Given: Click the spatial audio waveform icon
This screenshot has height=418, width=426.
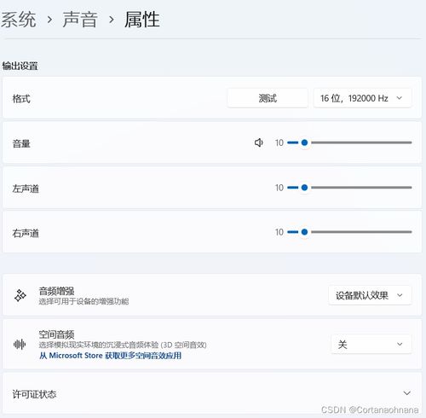Looking at the screenshot, I should tap(20, 345).
